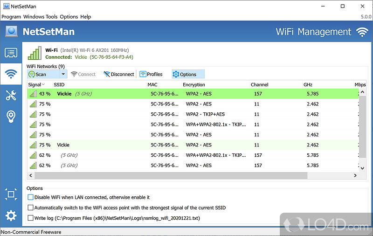Click right arrow of horizontal scrollbar

tap(356, 175)
